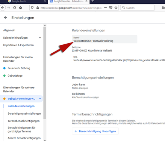The height and width of the screenshot is (141, 165).
Task: Click Benachrichtigung hinzufügen button
Action: tap(95, 131)
